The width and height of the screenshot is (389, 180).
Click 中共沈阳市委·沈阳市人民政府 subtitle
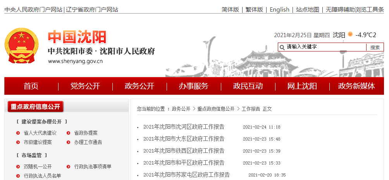tap(102, 51)
